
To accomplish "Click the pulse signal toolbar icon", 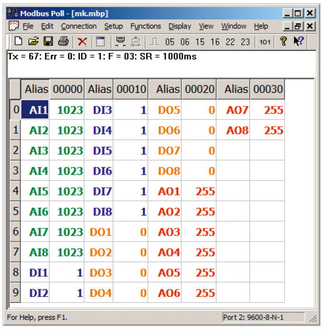I will [155, 42].
